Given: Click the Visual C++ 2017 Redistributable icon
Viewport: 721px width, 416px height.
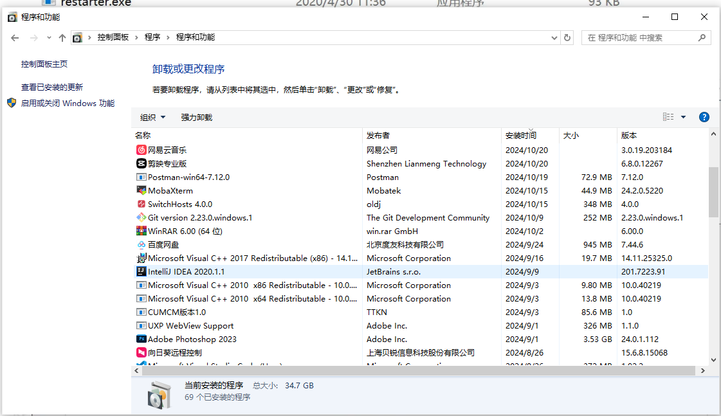Looking at the screenshot, I should pos(141,258).
